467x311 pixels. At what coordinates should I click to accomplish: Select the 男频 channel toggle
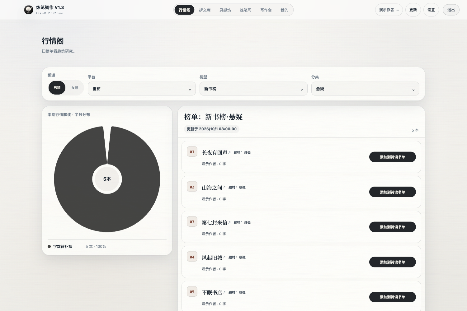57,88
